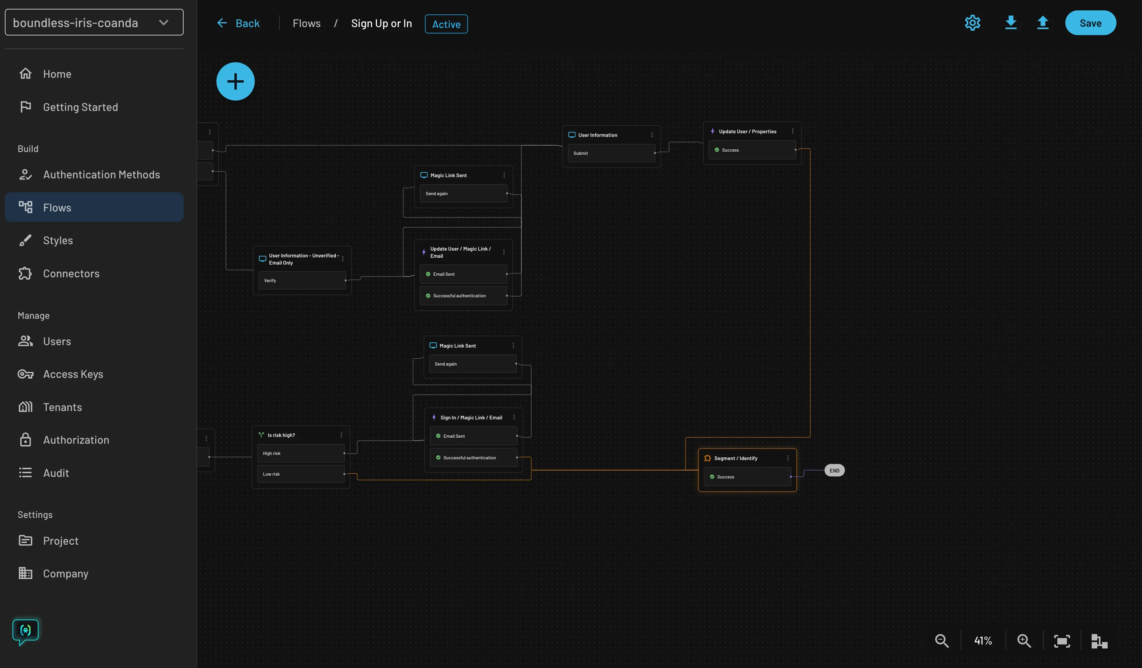The image size is (1142, 668).
Task: Open the kebab menu on the User Information node
Action: (x=652, y=134)
